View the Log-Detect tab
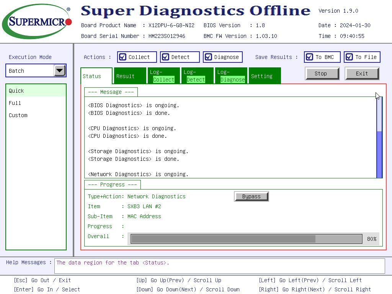The image size is (392, 294). click(196, 75)
